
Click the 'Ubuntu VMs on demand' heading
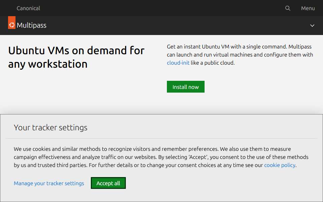[x=76, y=57]
